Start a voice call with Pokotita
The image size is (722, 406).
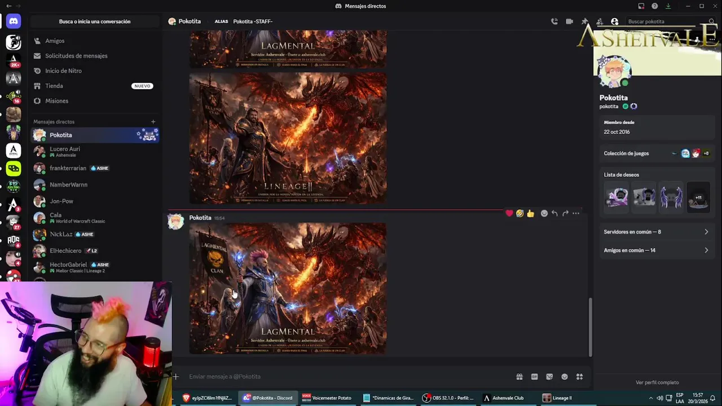(554, 21)
